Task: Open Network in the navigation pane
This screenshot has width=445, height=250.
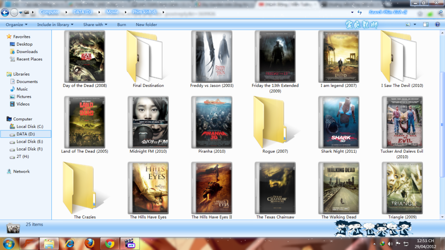Action: point(21,171)
